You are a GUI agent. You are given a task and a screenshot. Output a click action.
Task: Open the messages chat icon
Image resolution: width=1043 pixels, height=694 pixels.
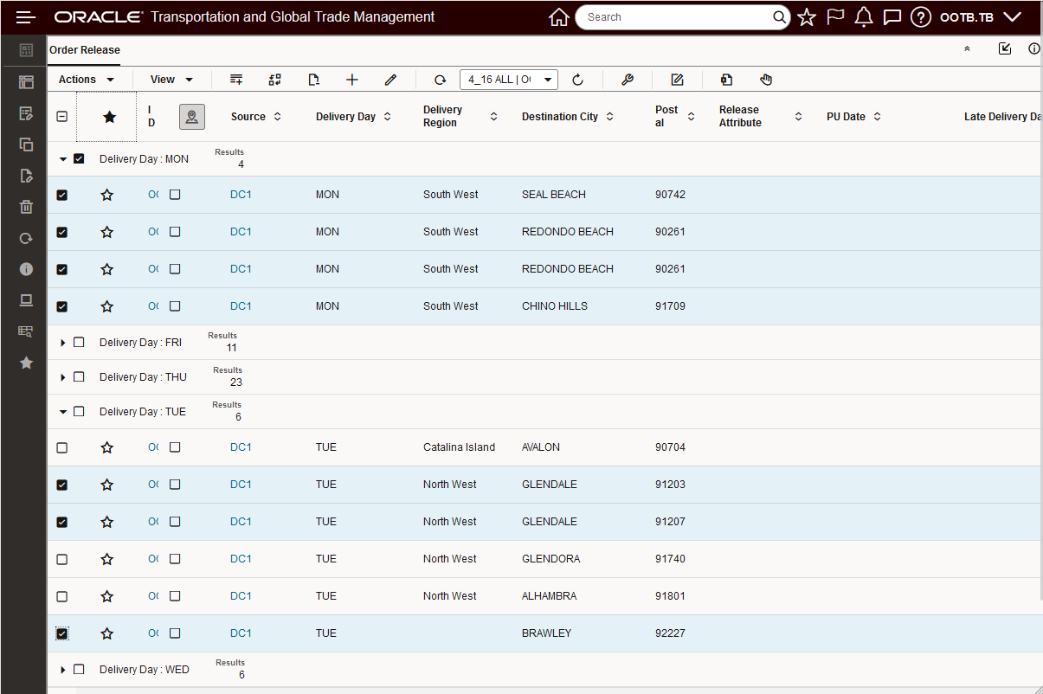892,17
